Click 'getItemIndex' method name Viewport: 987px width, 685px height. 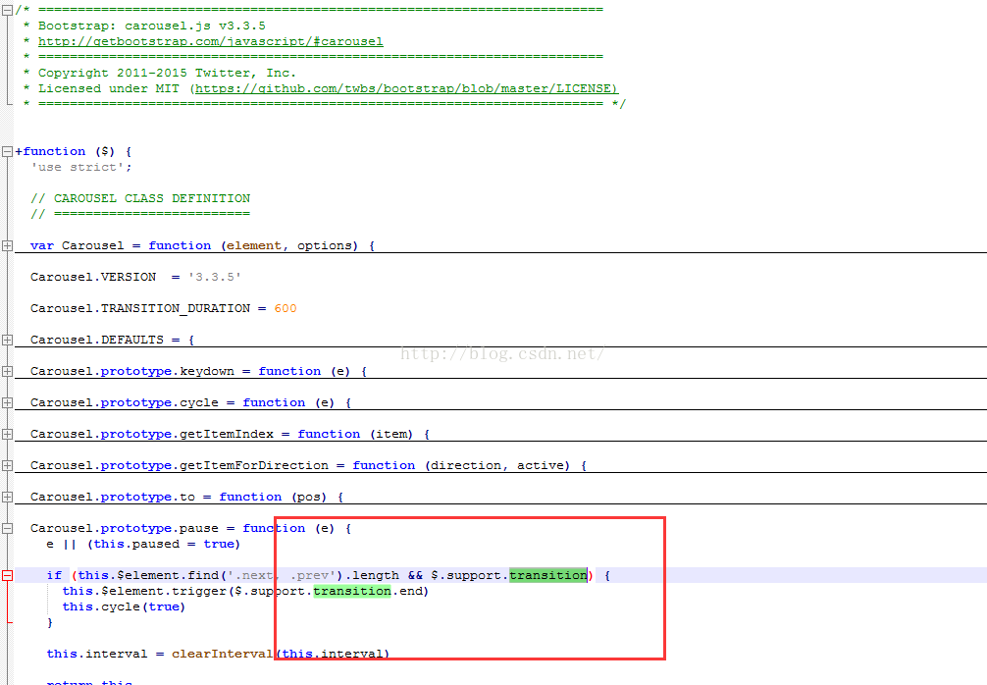[227, 435]
